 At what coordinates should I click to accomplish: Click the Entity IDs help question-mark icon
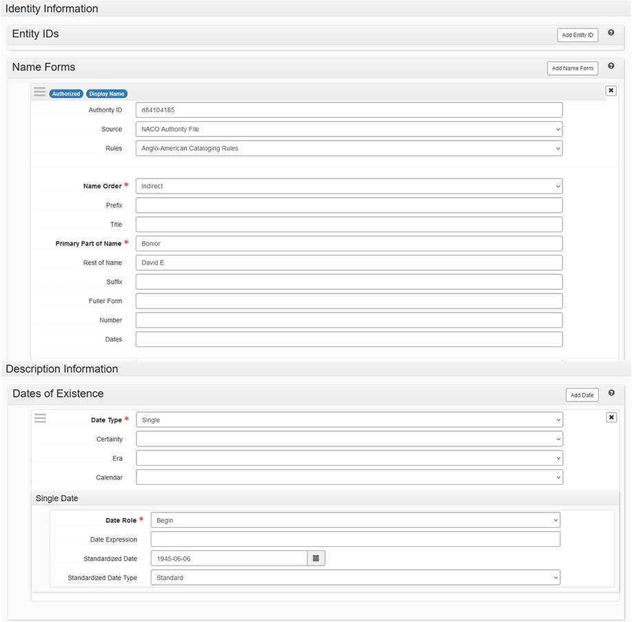coord(611,33)
